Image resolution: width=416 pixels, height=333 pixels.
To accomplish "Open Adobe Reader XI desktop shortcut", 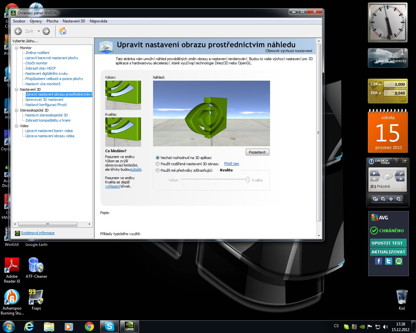I will [12, 270].
